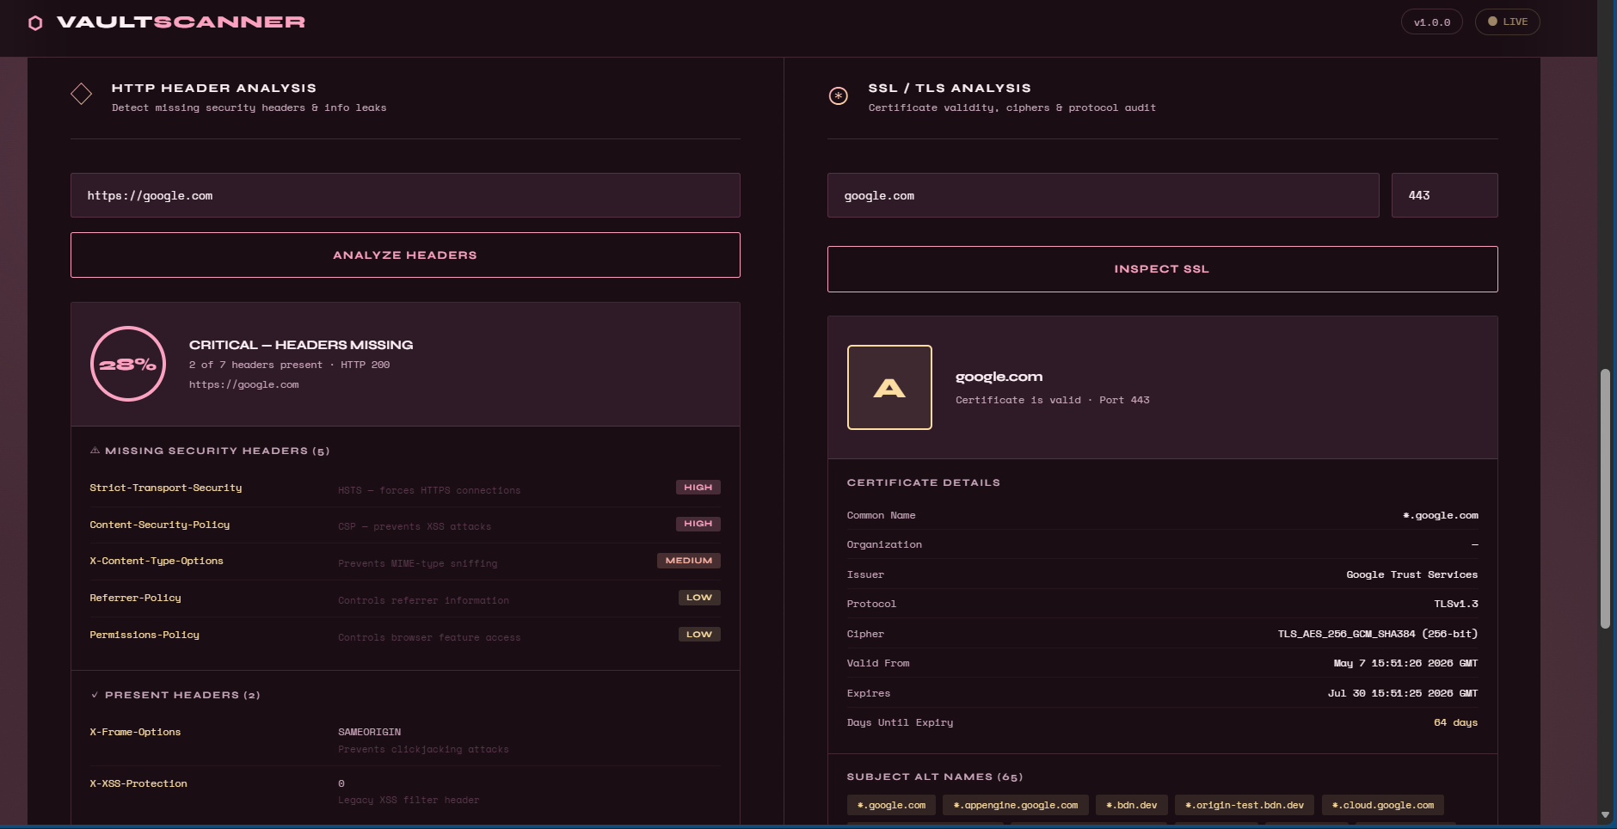Image resolution: width=1617 pixels, height=829 pixels.
Task: Click the LOW badge for Referrer-Policy
Action: click(x=699, y=598)
